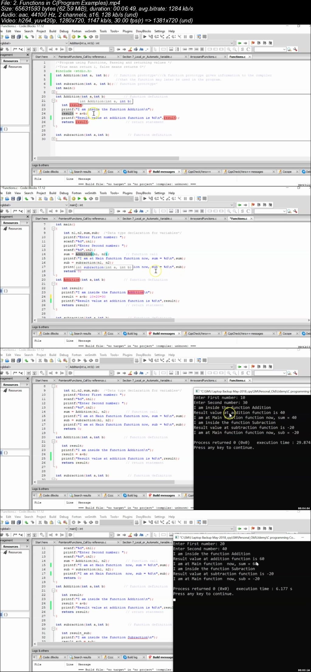The image size is (311, 672).
Task: Click Cut scissors icon in first frame
Action: point(40,37)
